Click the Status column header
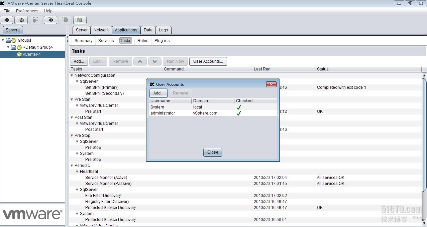The width and height of the screenshot is (427, 227). 368,69
